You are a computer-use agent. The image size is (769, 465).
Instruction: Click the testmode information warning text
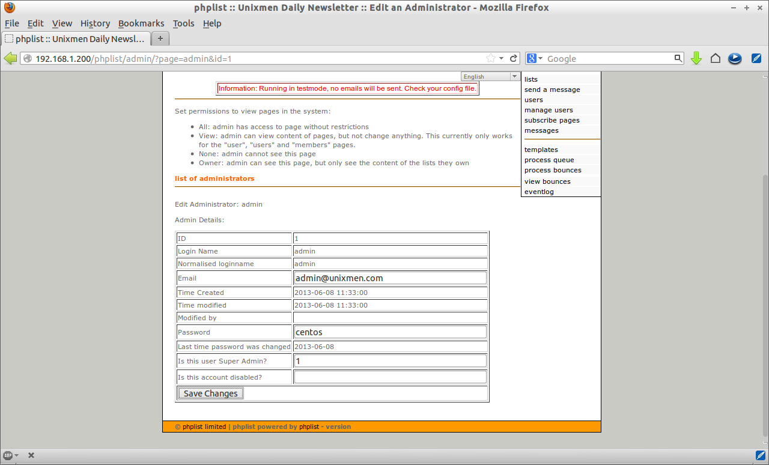coord(347,88)
